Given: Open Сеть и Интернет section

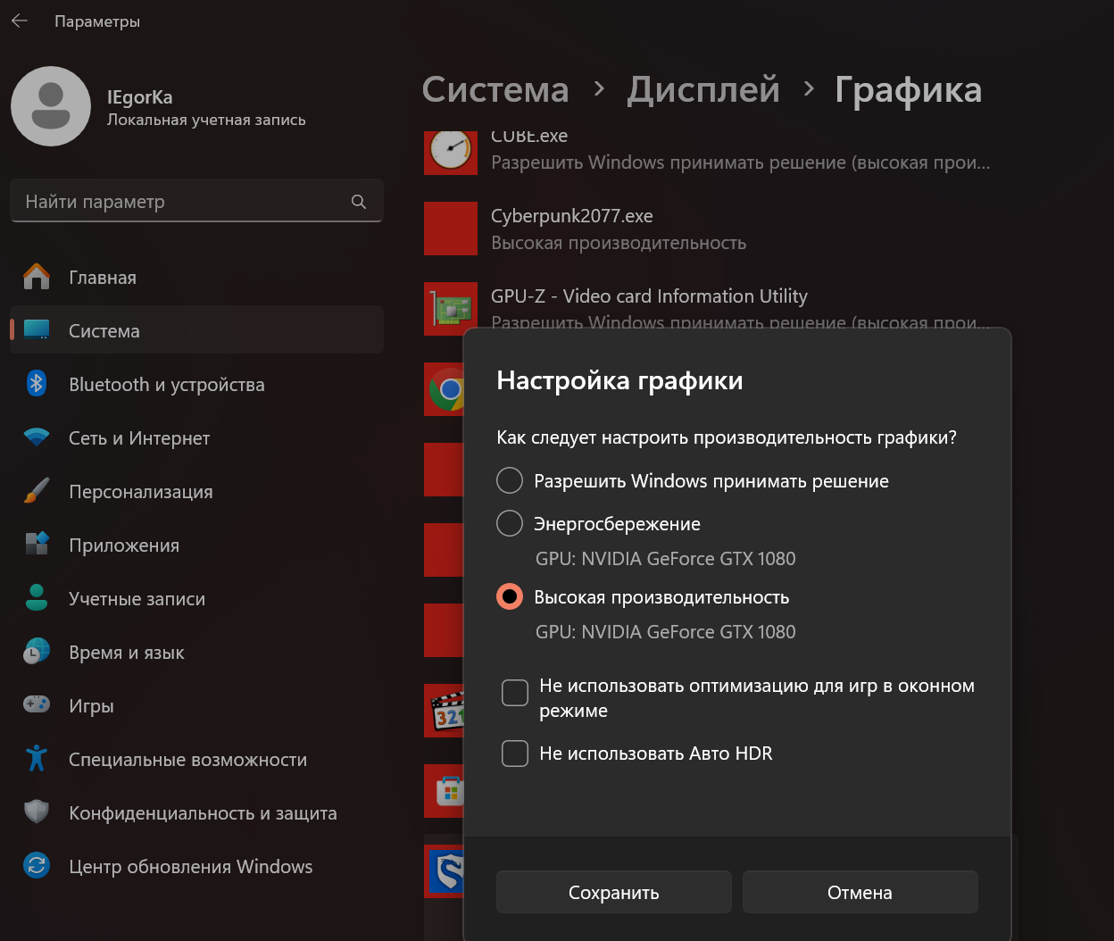Looking at the screenshot, I should pyautogui.click(x=196, y=437).
